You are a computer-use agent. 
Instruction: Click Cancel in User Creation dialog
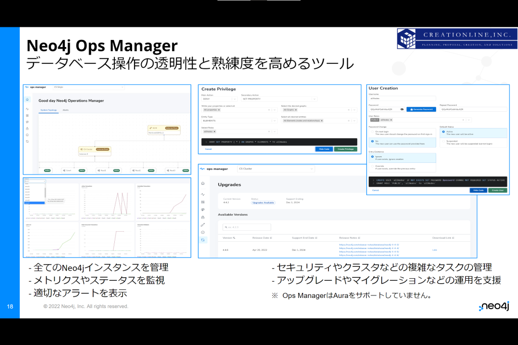(376, 190)
